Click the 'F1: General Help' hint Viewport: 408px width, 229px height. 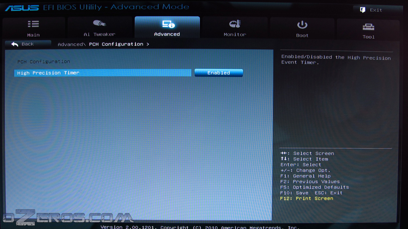305,176
